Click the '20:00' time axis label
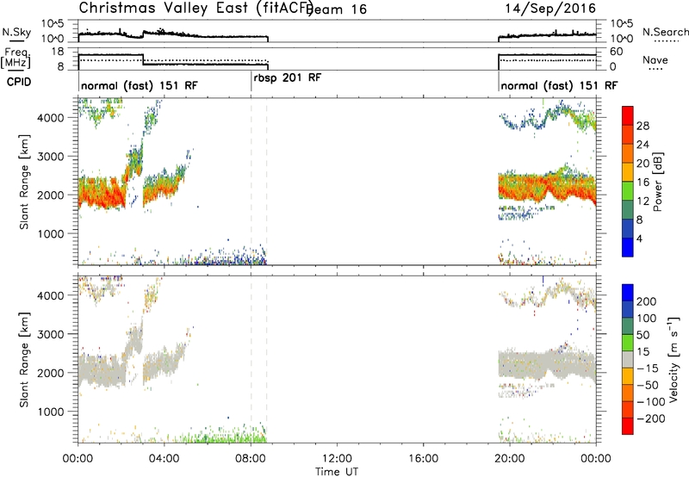The height and width of the screenshot is (477, 689). 509,459
